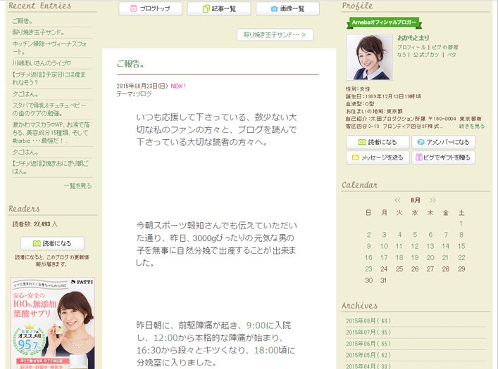Open archive 2015年08月 (48)
498x369 pixels.
point(368,321)
